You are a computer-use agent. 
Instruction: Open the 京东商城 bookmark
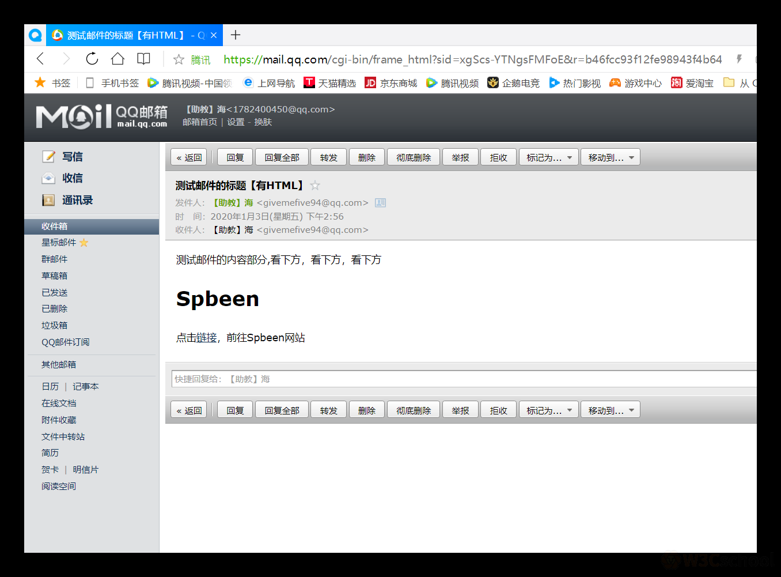391,83
